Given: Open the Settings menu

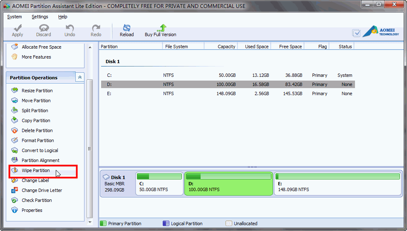Looking at the screenshot, I should [x=40, y=17].
